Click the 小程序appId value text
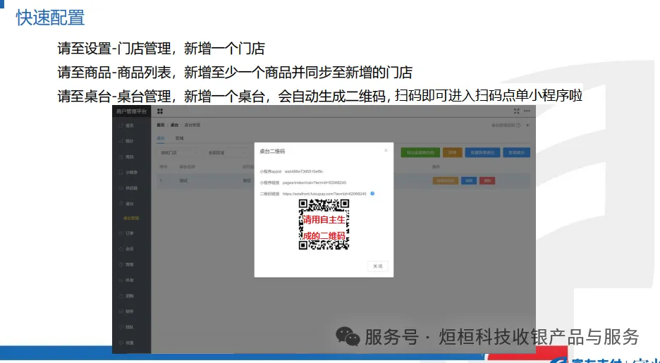Viewport: 660px width, 363px height. pos(304,171)
